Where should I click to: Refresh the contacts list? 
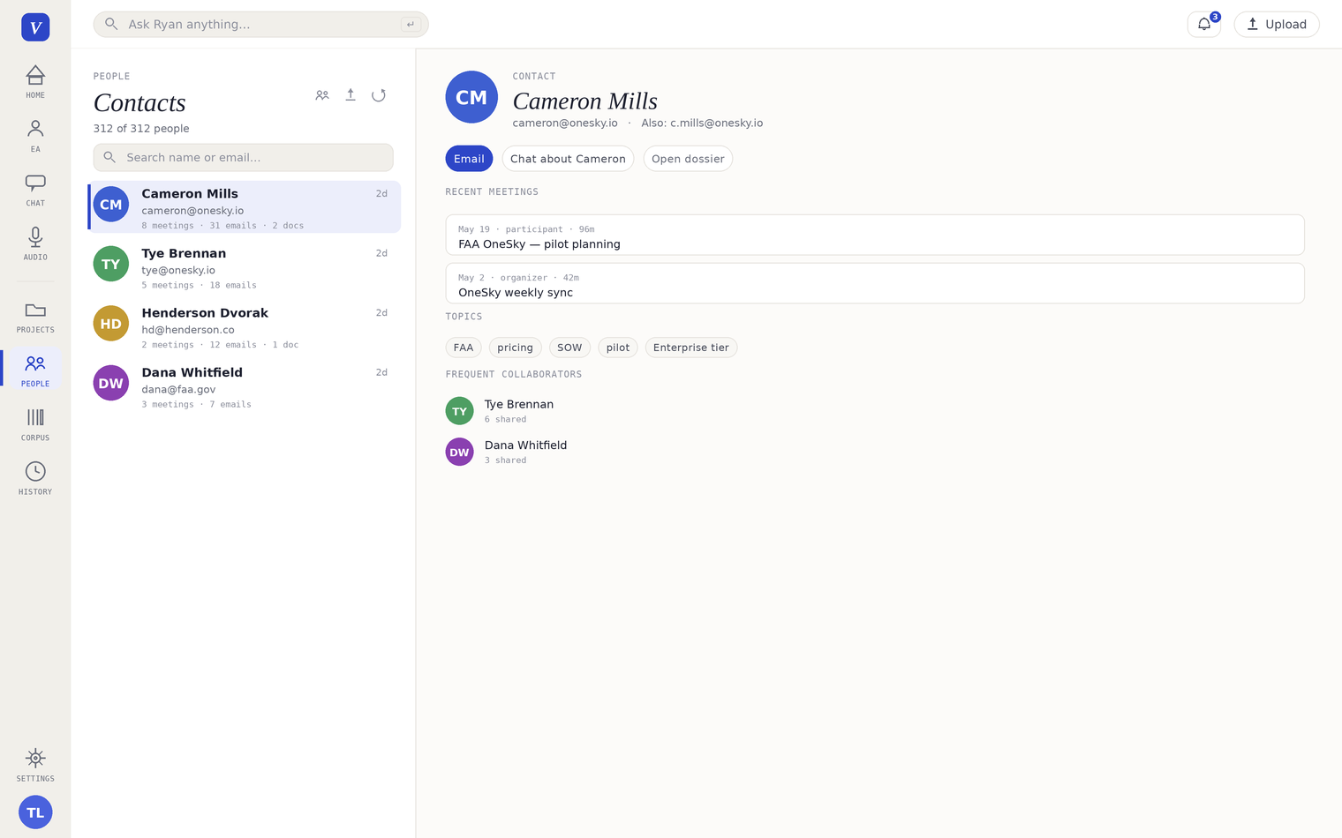pyautogui.click(x=379, y=95)
